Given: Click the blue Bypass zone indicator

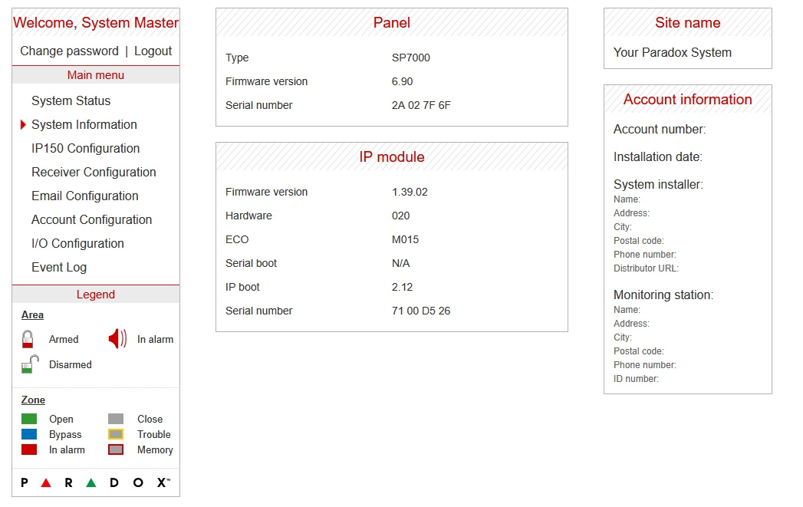Looking at the screenshot, I should [29, 434].
